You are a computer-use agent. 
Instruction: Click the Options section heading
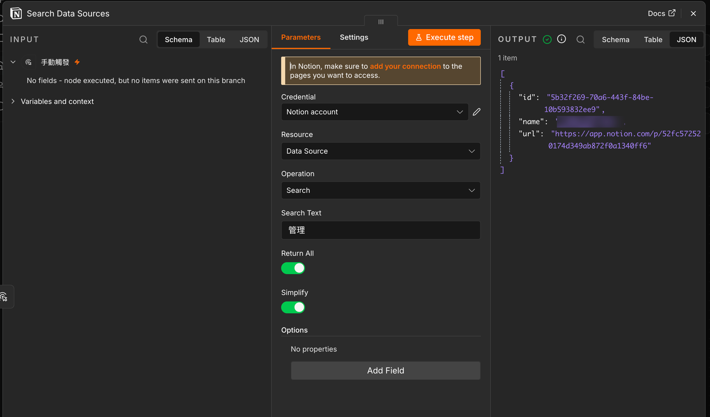point(294,330)
